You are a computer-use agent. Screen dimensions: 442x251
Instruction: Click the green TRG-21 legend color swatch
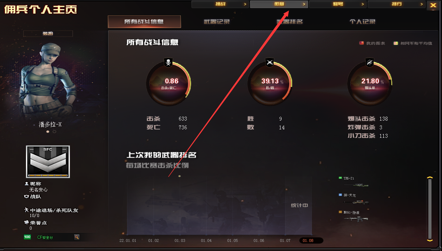point(340,178)
